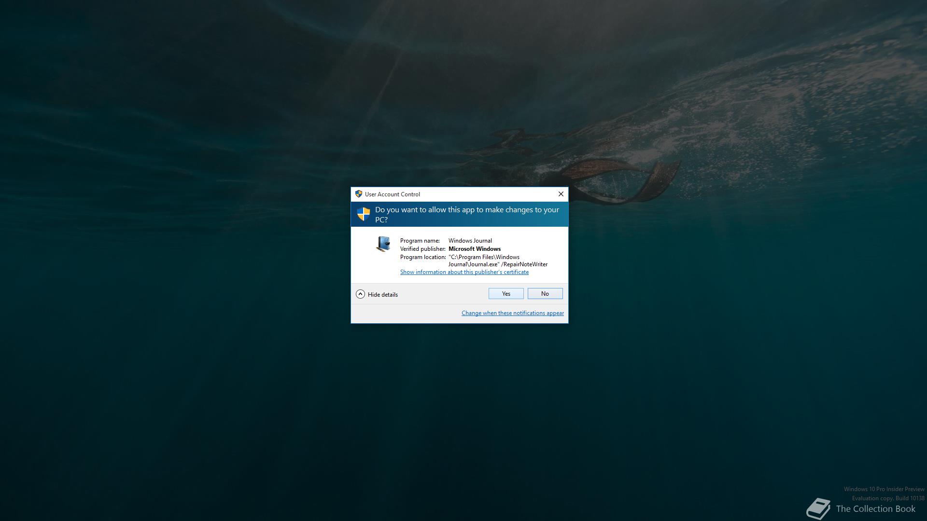Viewport: 927px width, 521px height.
Task: Click the title bar shield icon
Action: pyautogui.click(x=359, y=194)
